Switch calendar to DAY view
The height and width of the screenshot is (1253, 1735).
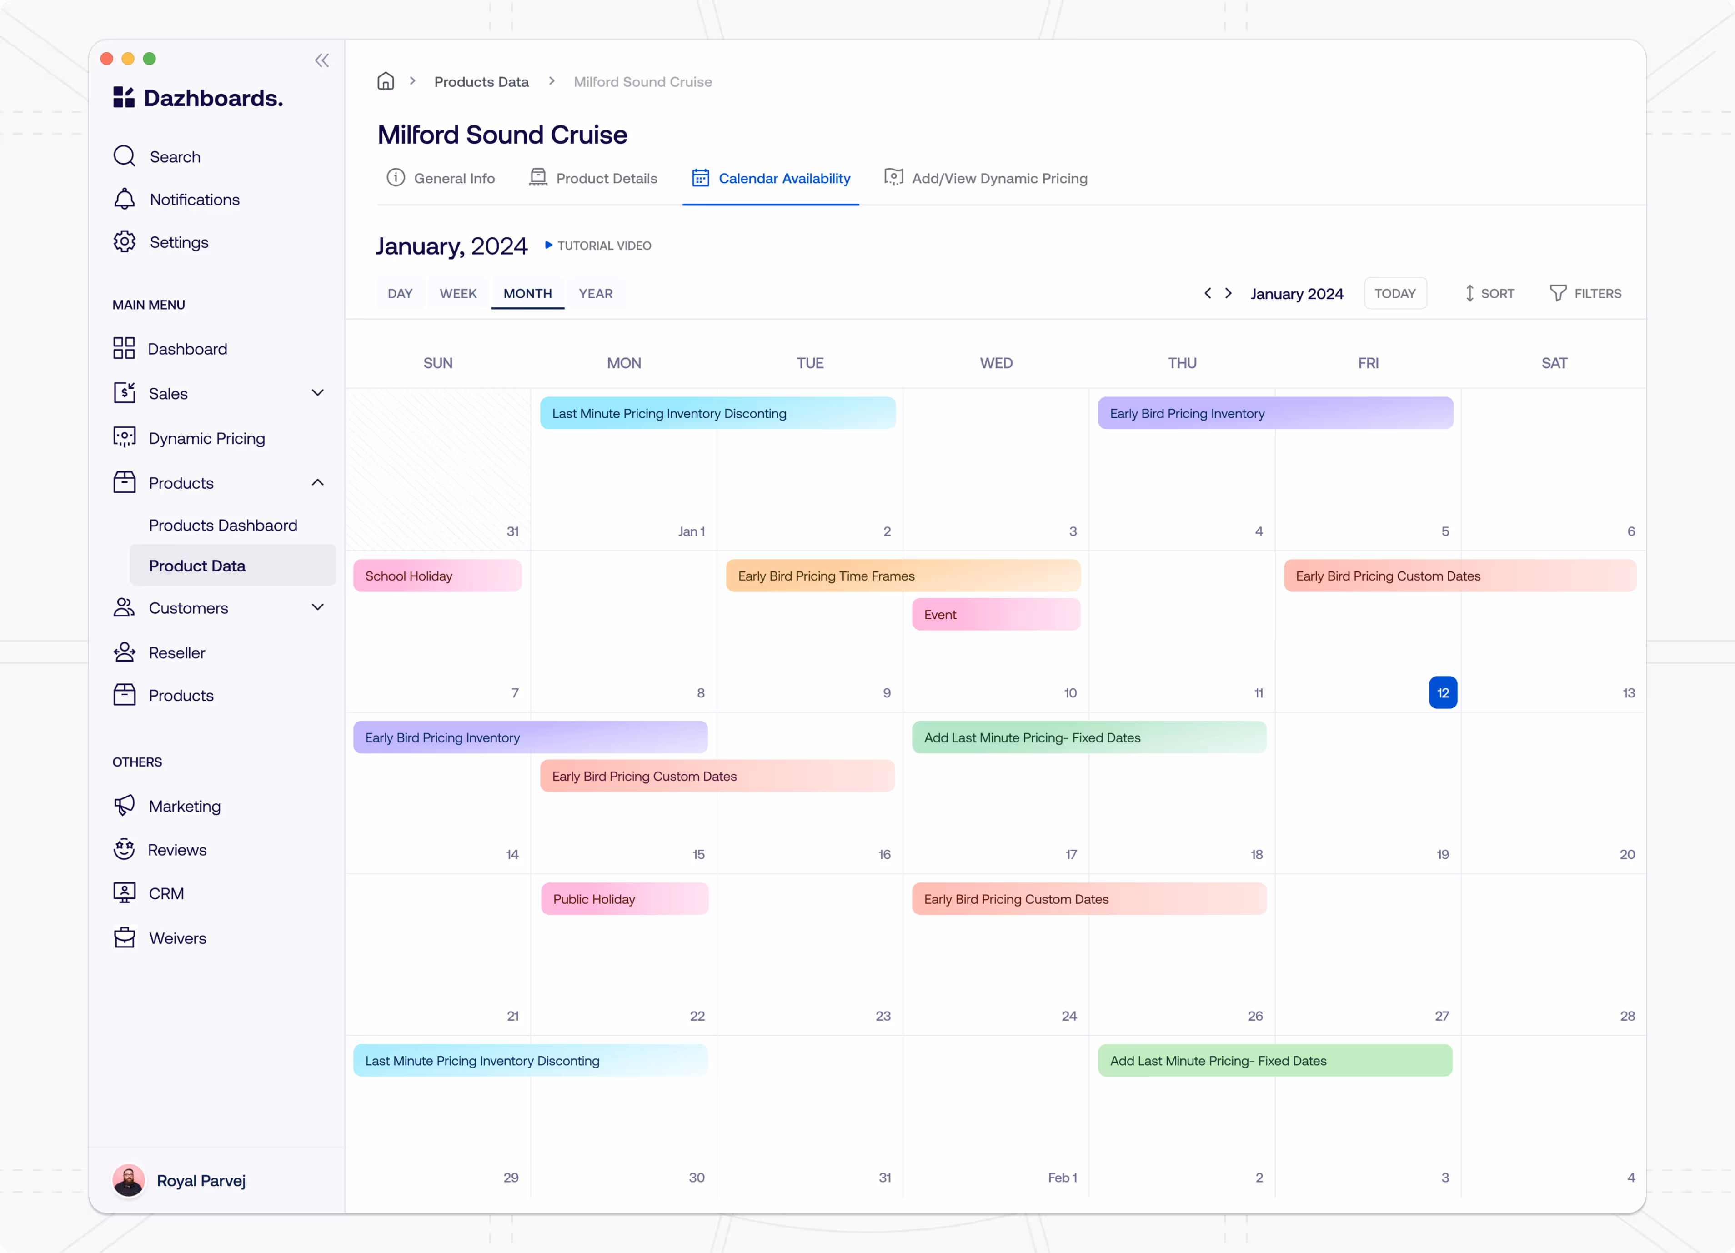click(399, 294)
